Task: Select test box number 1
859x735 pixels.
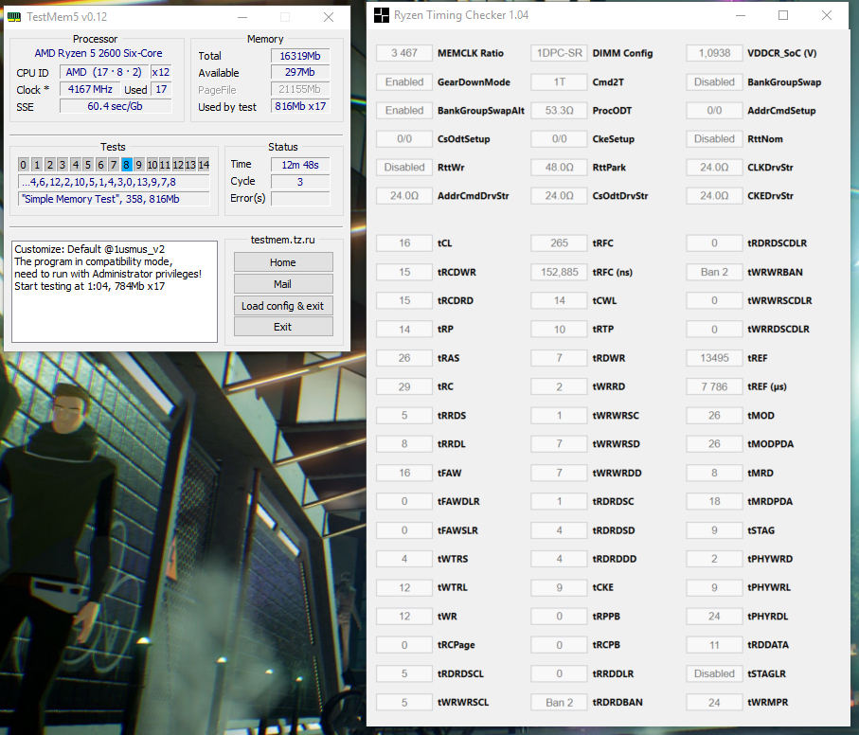Action: point(37,165)
